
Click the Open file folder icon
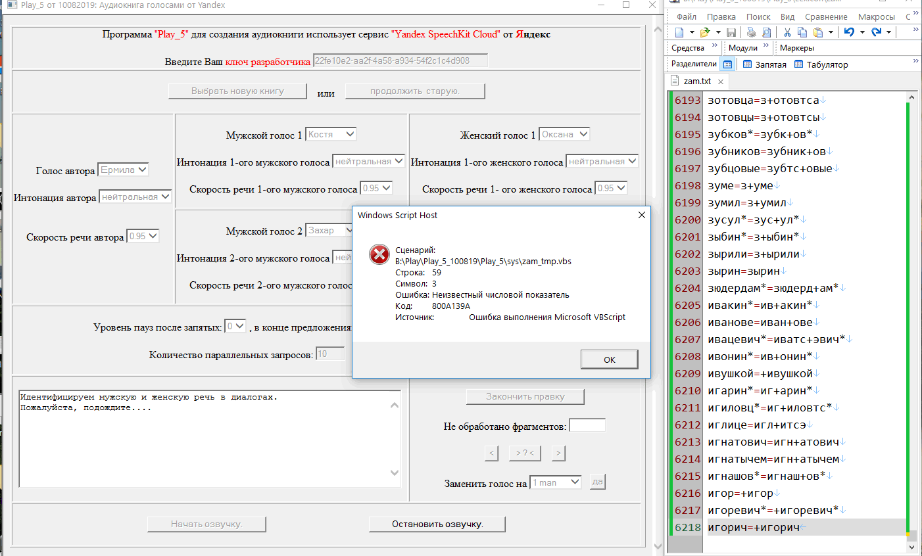pos(705,32)
